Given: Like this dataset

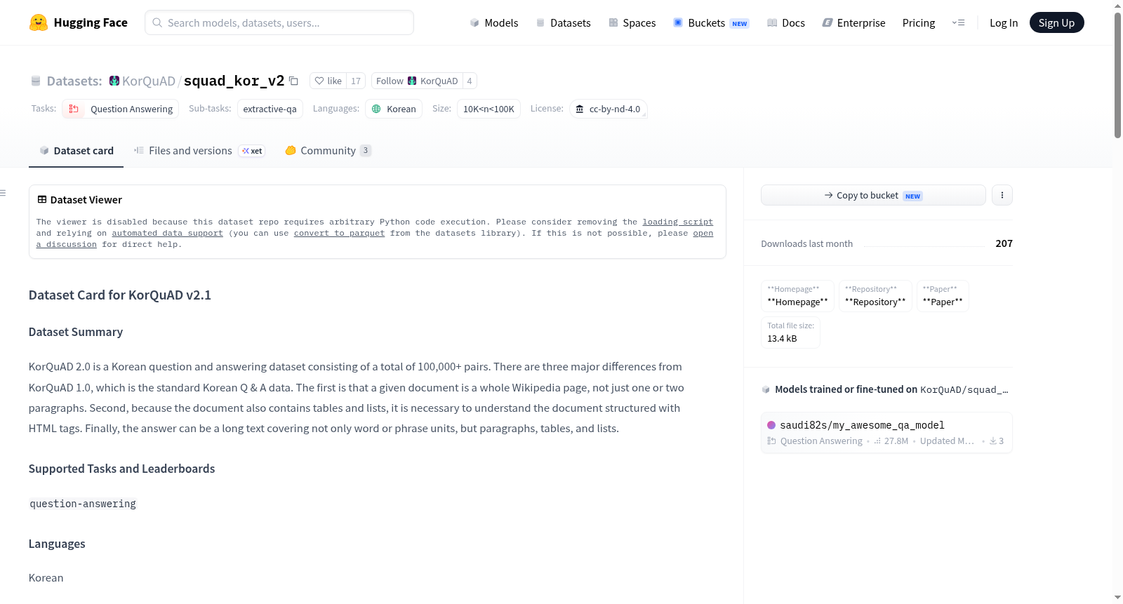Looking at the screenshot, I should click(x=328, y=81).
